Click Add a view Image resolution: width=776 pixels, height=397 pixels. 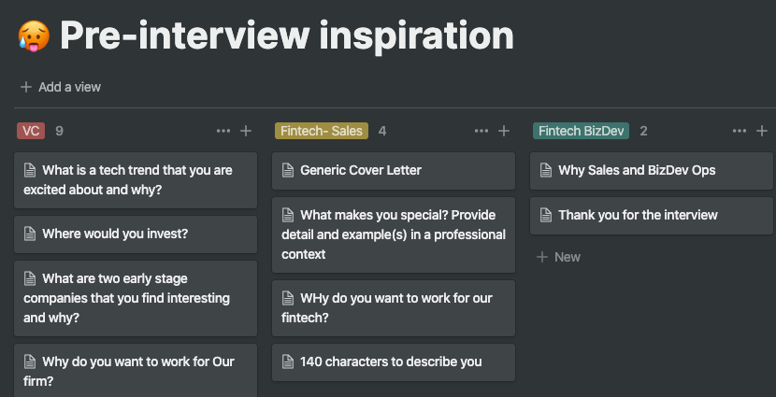61,87
